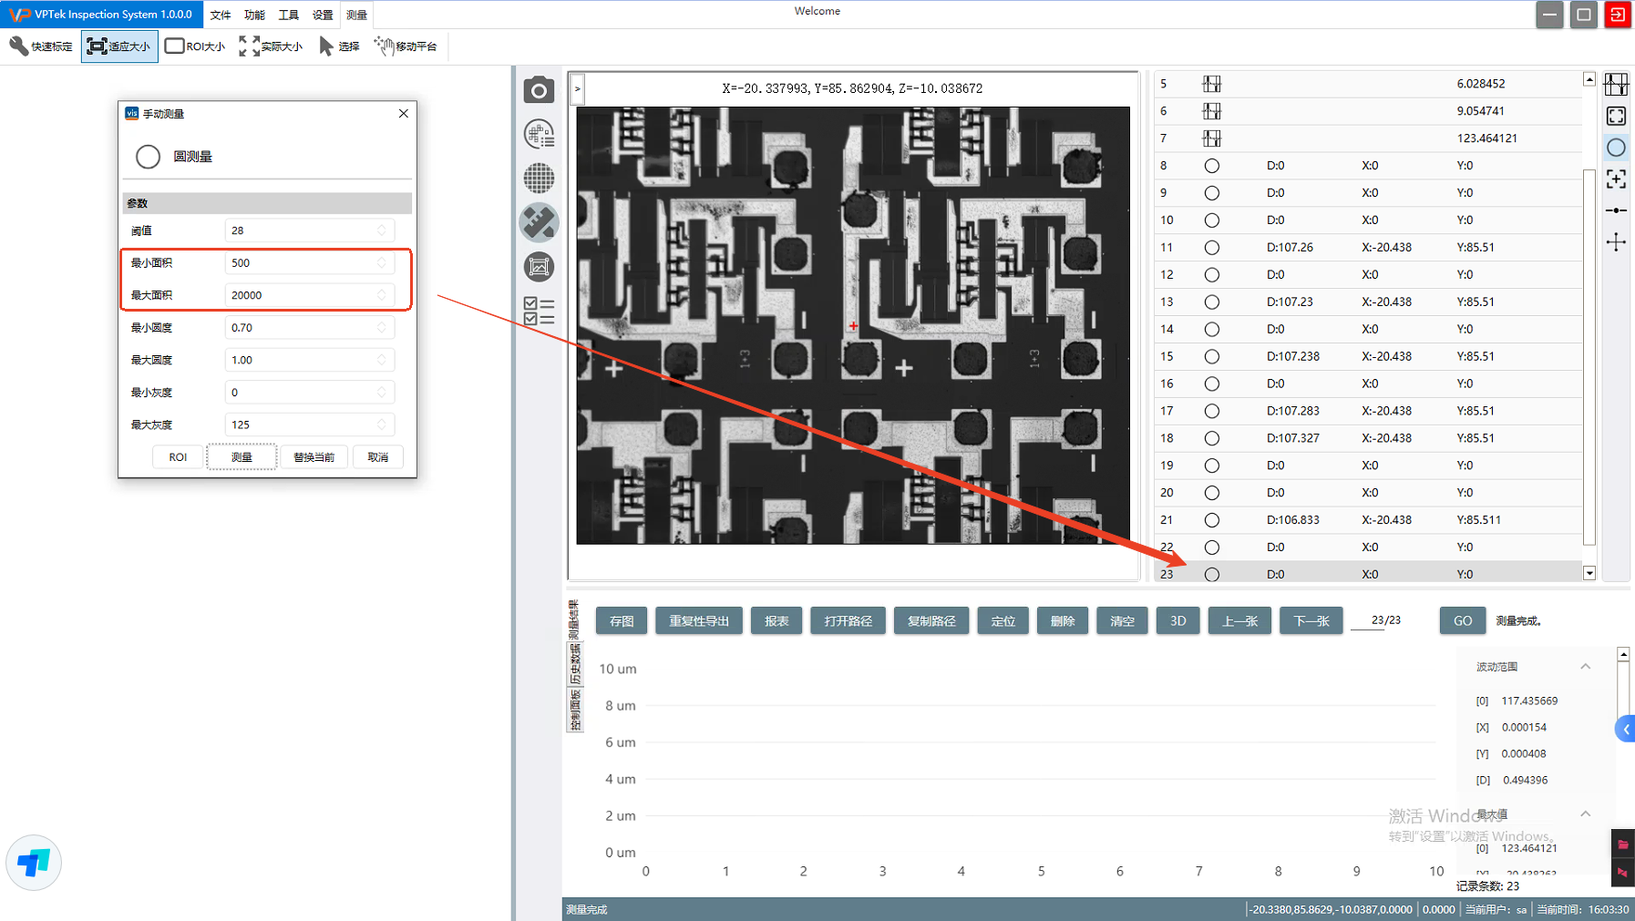
Task: Collapse the 波动范围 section
Action: click(1585, 667)
